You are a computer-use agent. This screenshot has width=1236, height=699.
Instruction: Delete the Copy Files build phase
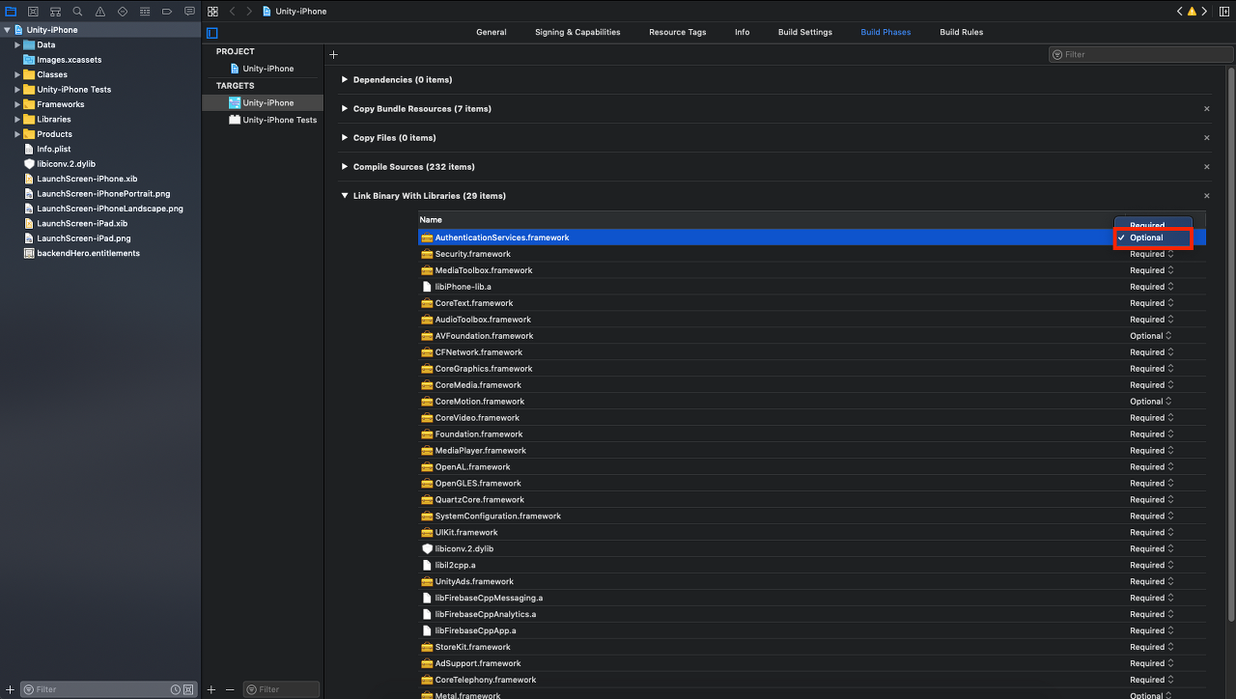[x=1206, y=138]
